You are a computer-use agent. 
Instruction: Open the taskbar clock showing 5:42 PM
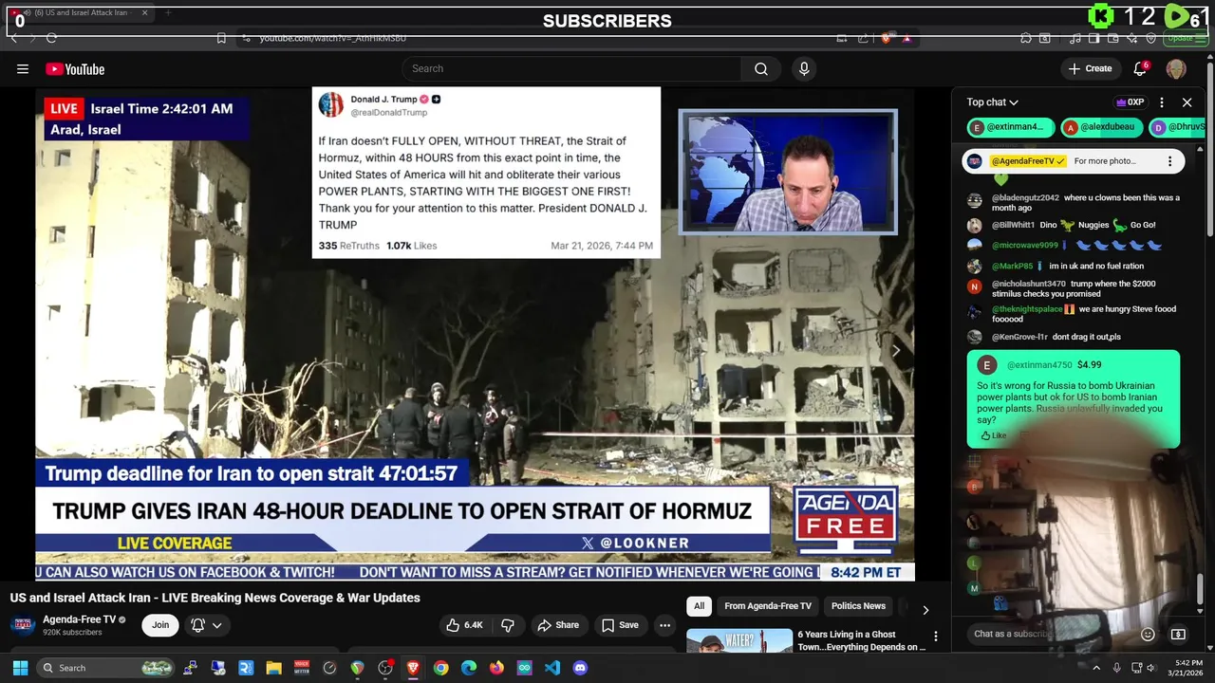(1187, 668)
